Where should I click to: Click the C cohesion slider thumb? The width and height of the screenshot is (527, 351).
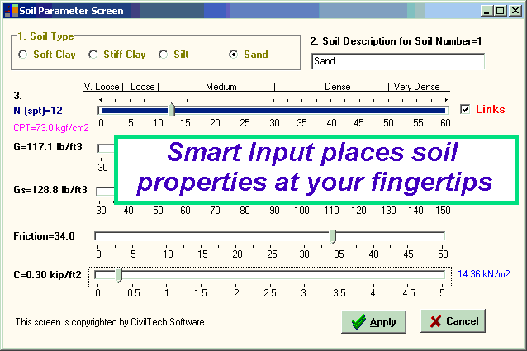(118, 275)
